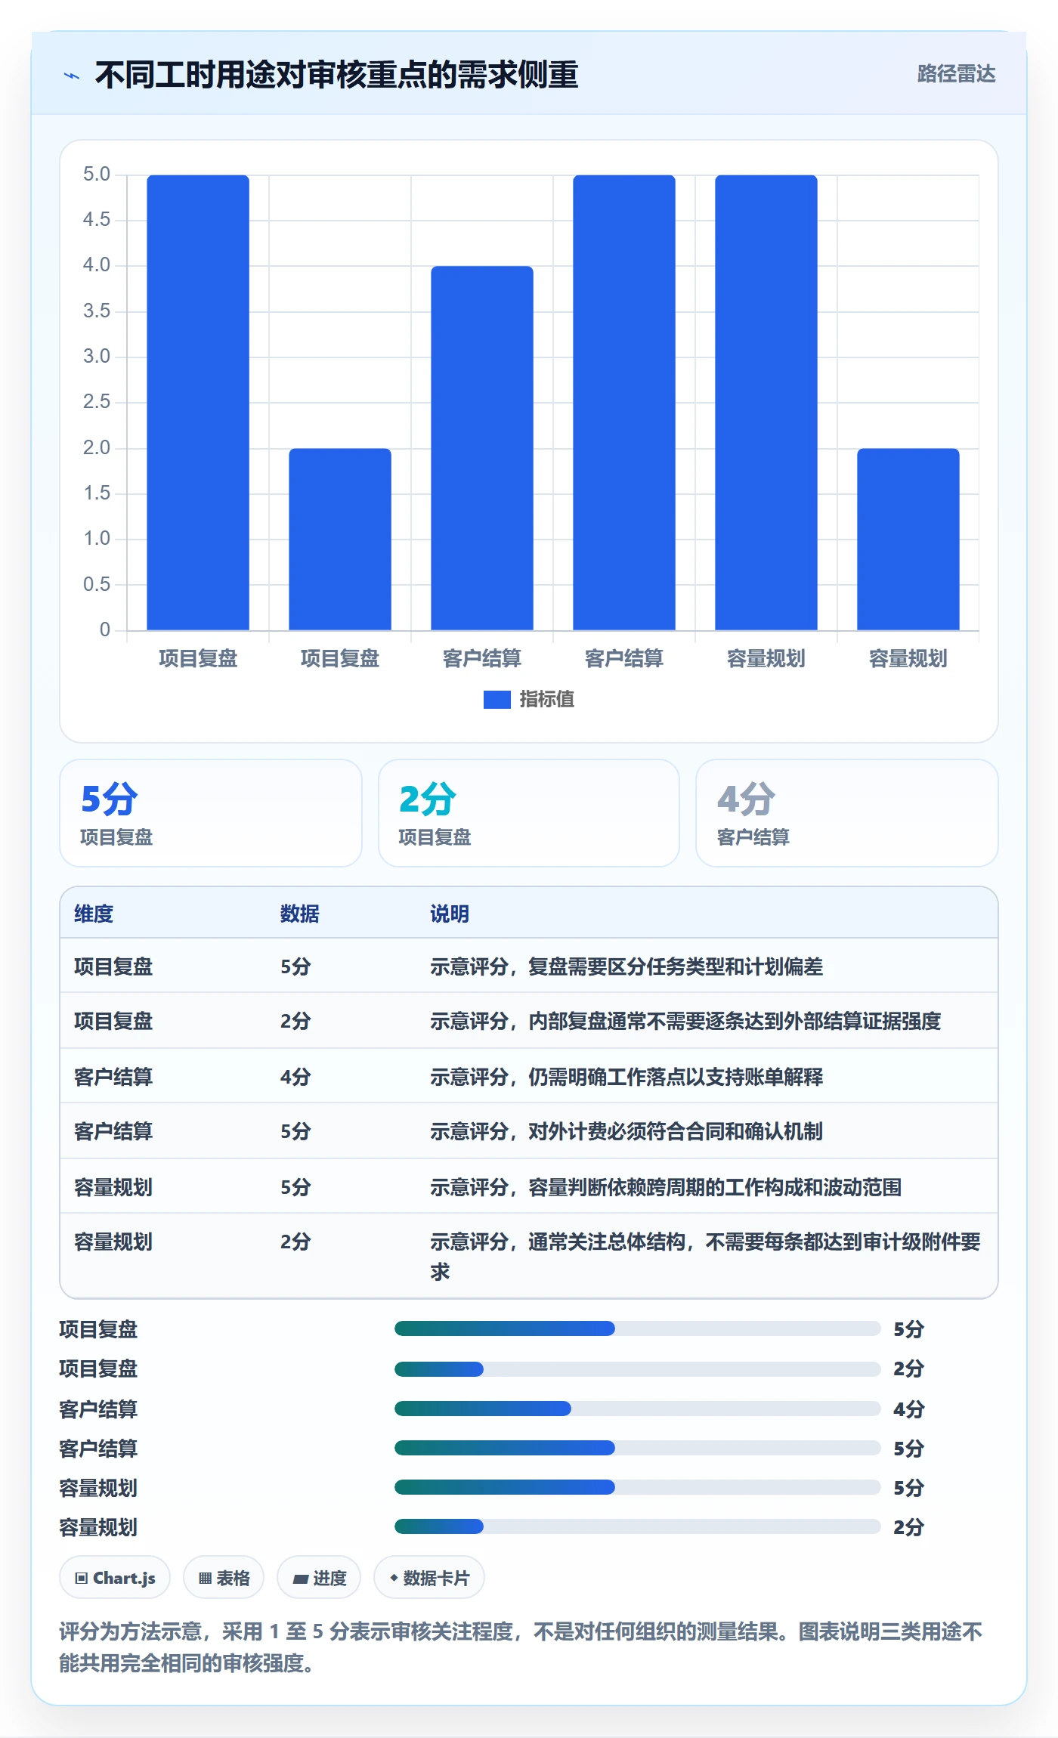Open the 5分 项目复盘 data card

click(211, 813)
